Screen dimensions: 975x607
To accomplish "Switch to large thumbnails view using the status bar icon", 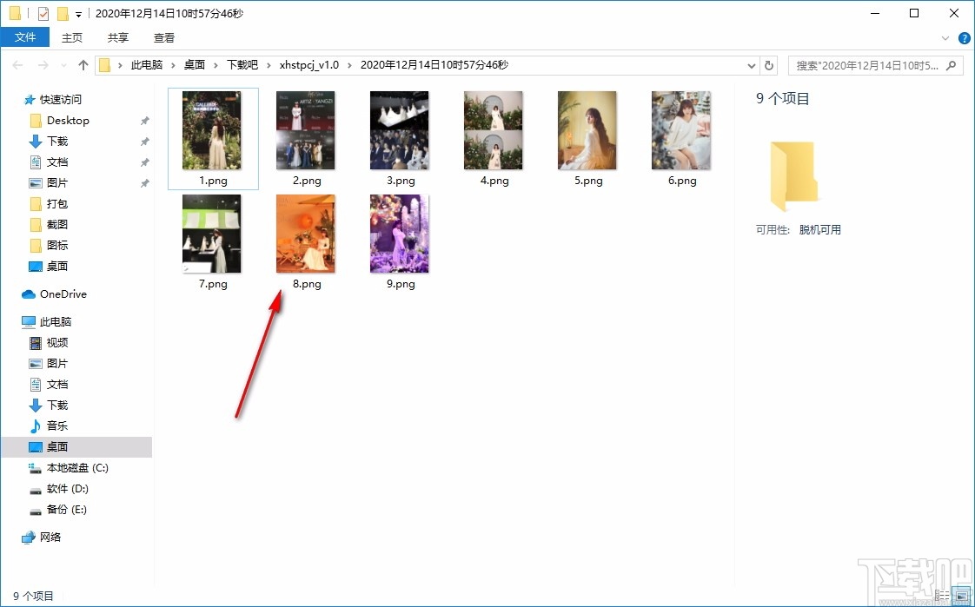I will [x=960, y=596].
